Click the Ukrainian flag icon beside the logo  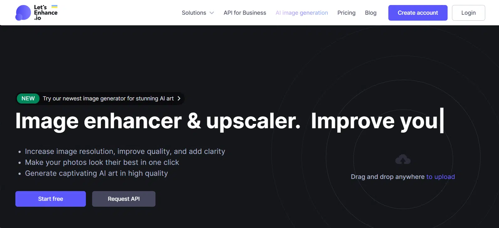[54, 7]
